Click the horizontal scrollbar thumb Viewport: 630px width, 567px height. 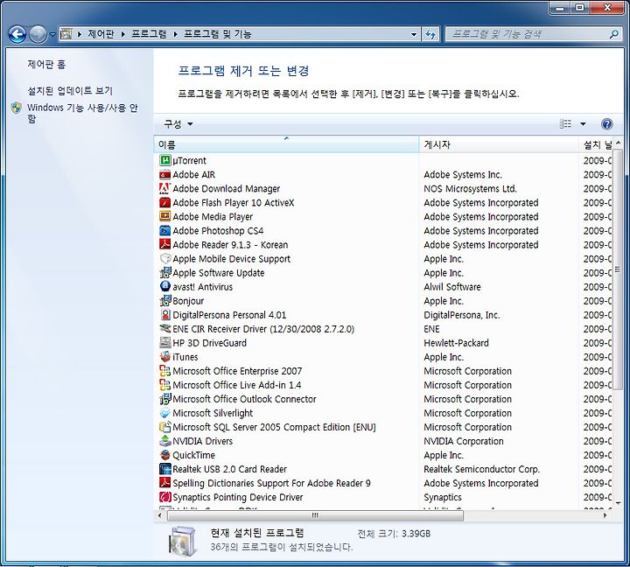tap(315, 515)
